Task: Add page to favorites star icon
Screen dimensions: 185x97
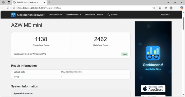Action: (154, 8)
